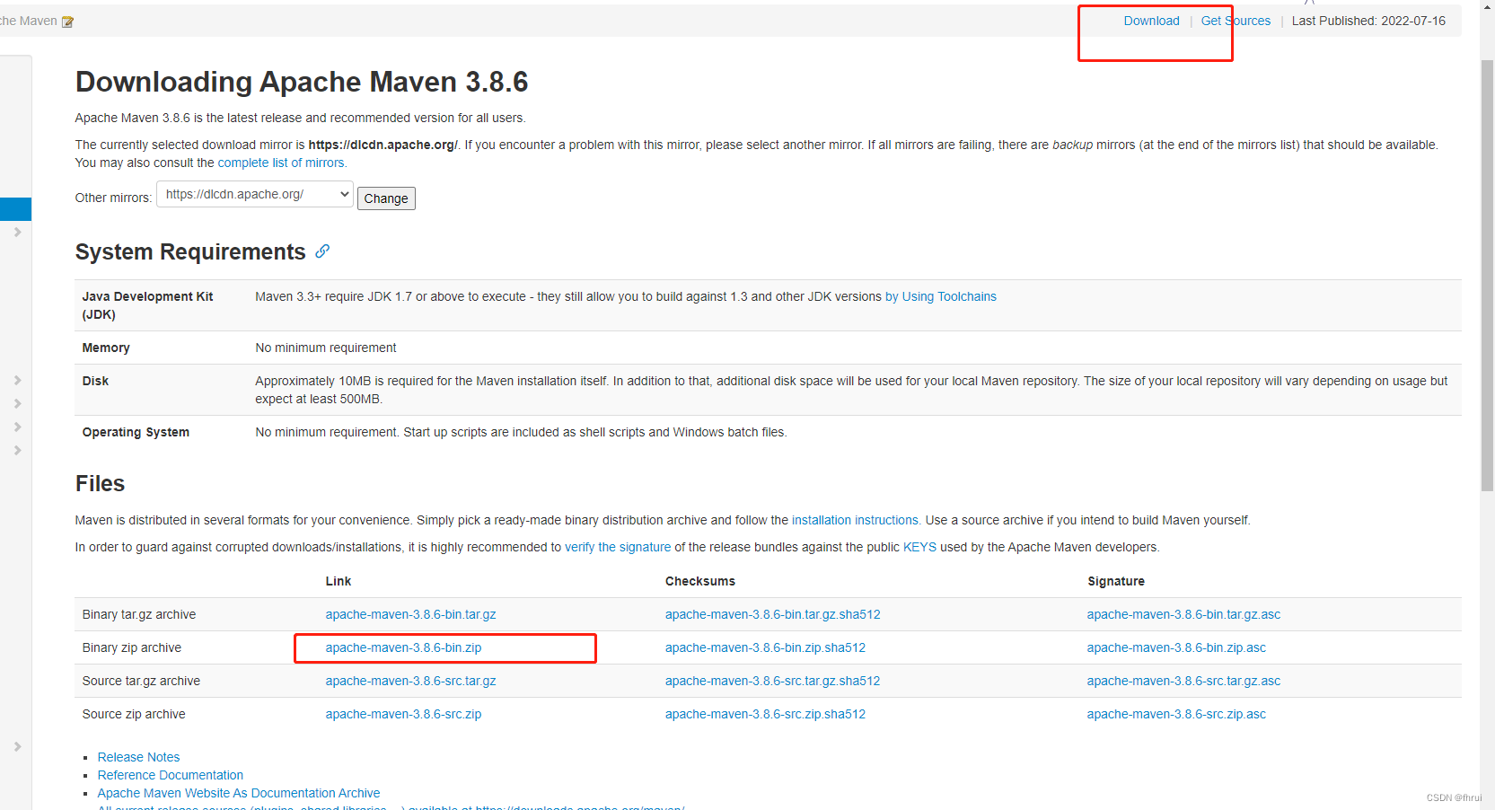Click the Last Published: 2022-07-16 text
This screenshot has width=1495, height=810.
click(1368, 21)
